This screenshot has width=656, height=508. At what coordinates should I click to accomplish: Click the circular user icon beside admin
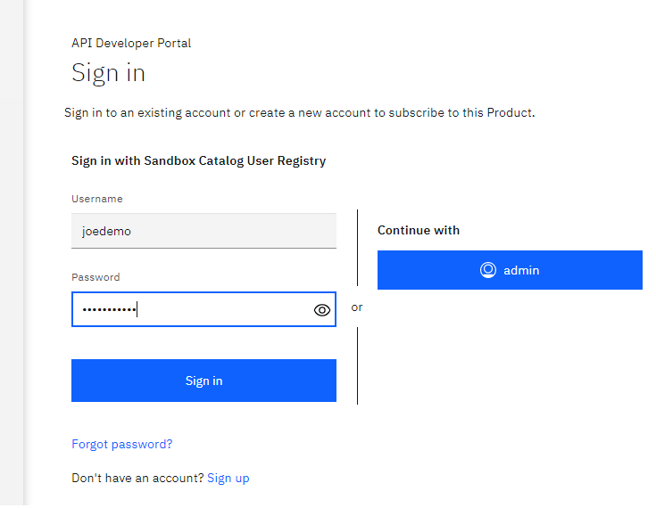[488, 270]
